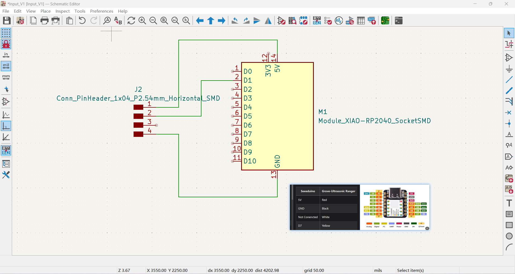Image resolution: width=515 pixels, height=274 pixels.
Task: Select the Draw Bus tool
Action: (x=509, y=91)
